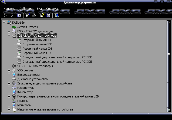Click the scrollbar down arrow in device tree
The width and height of the screenshot is (172, 120).
tap(169, 110)
